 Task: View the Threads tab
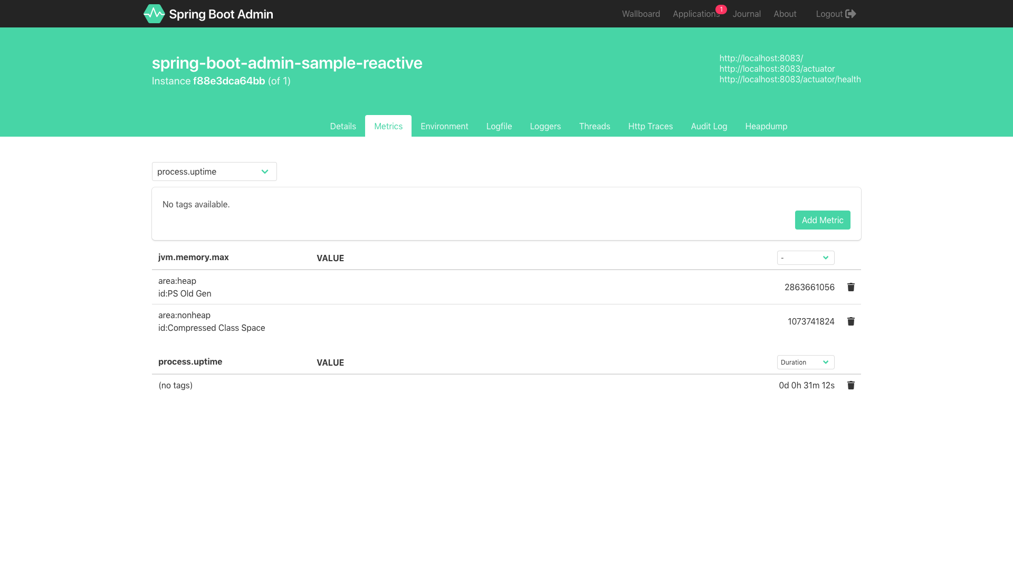pos(595,126)
